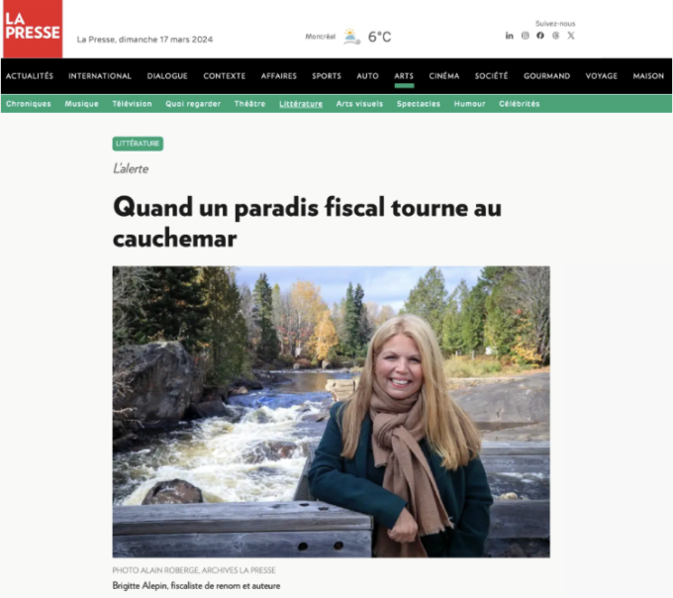Viewport: 673px width, 598px height.
Task: Open the Threads social icon
Action: [556, 36]
